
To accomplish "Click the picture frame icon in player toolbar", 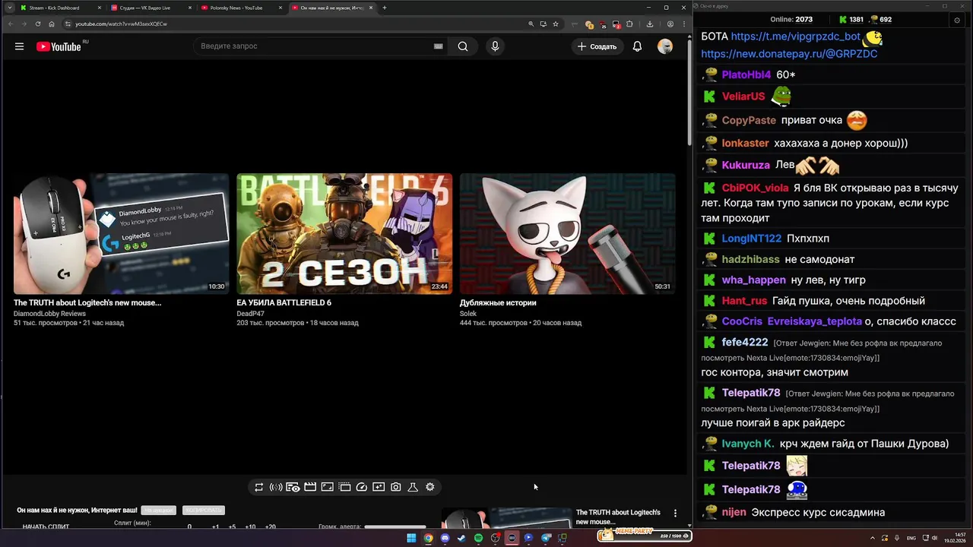I will tap(328, 487).
